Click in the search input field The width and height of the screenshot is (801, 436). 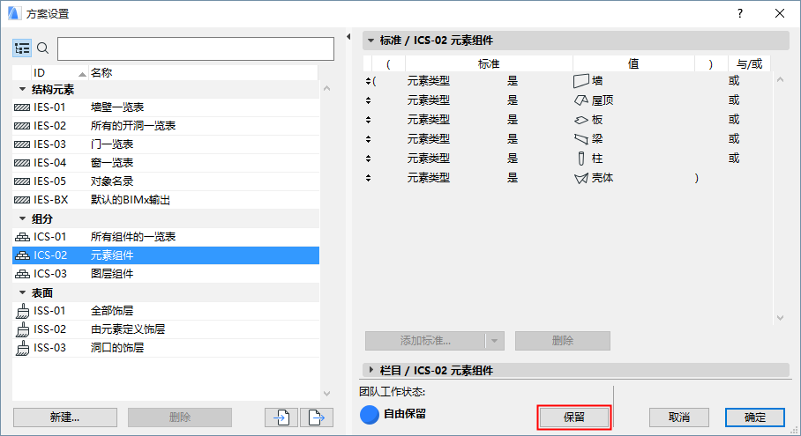coord(196,49)
